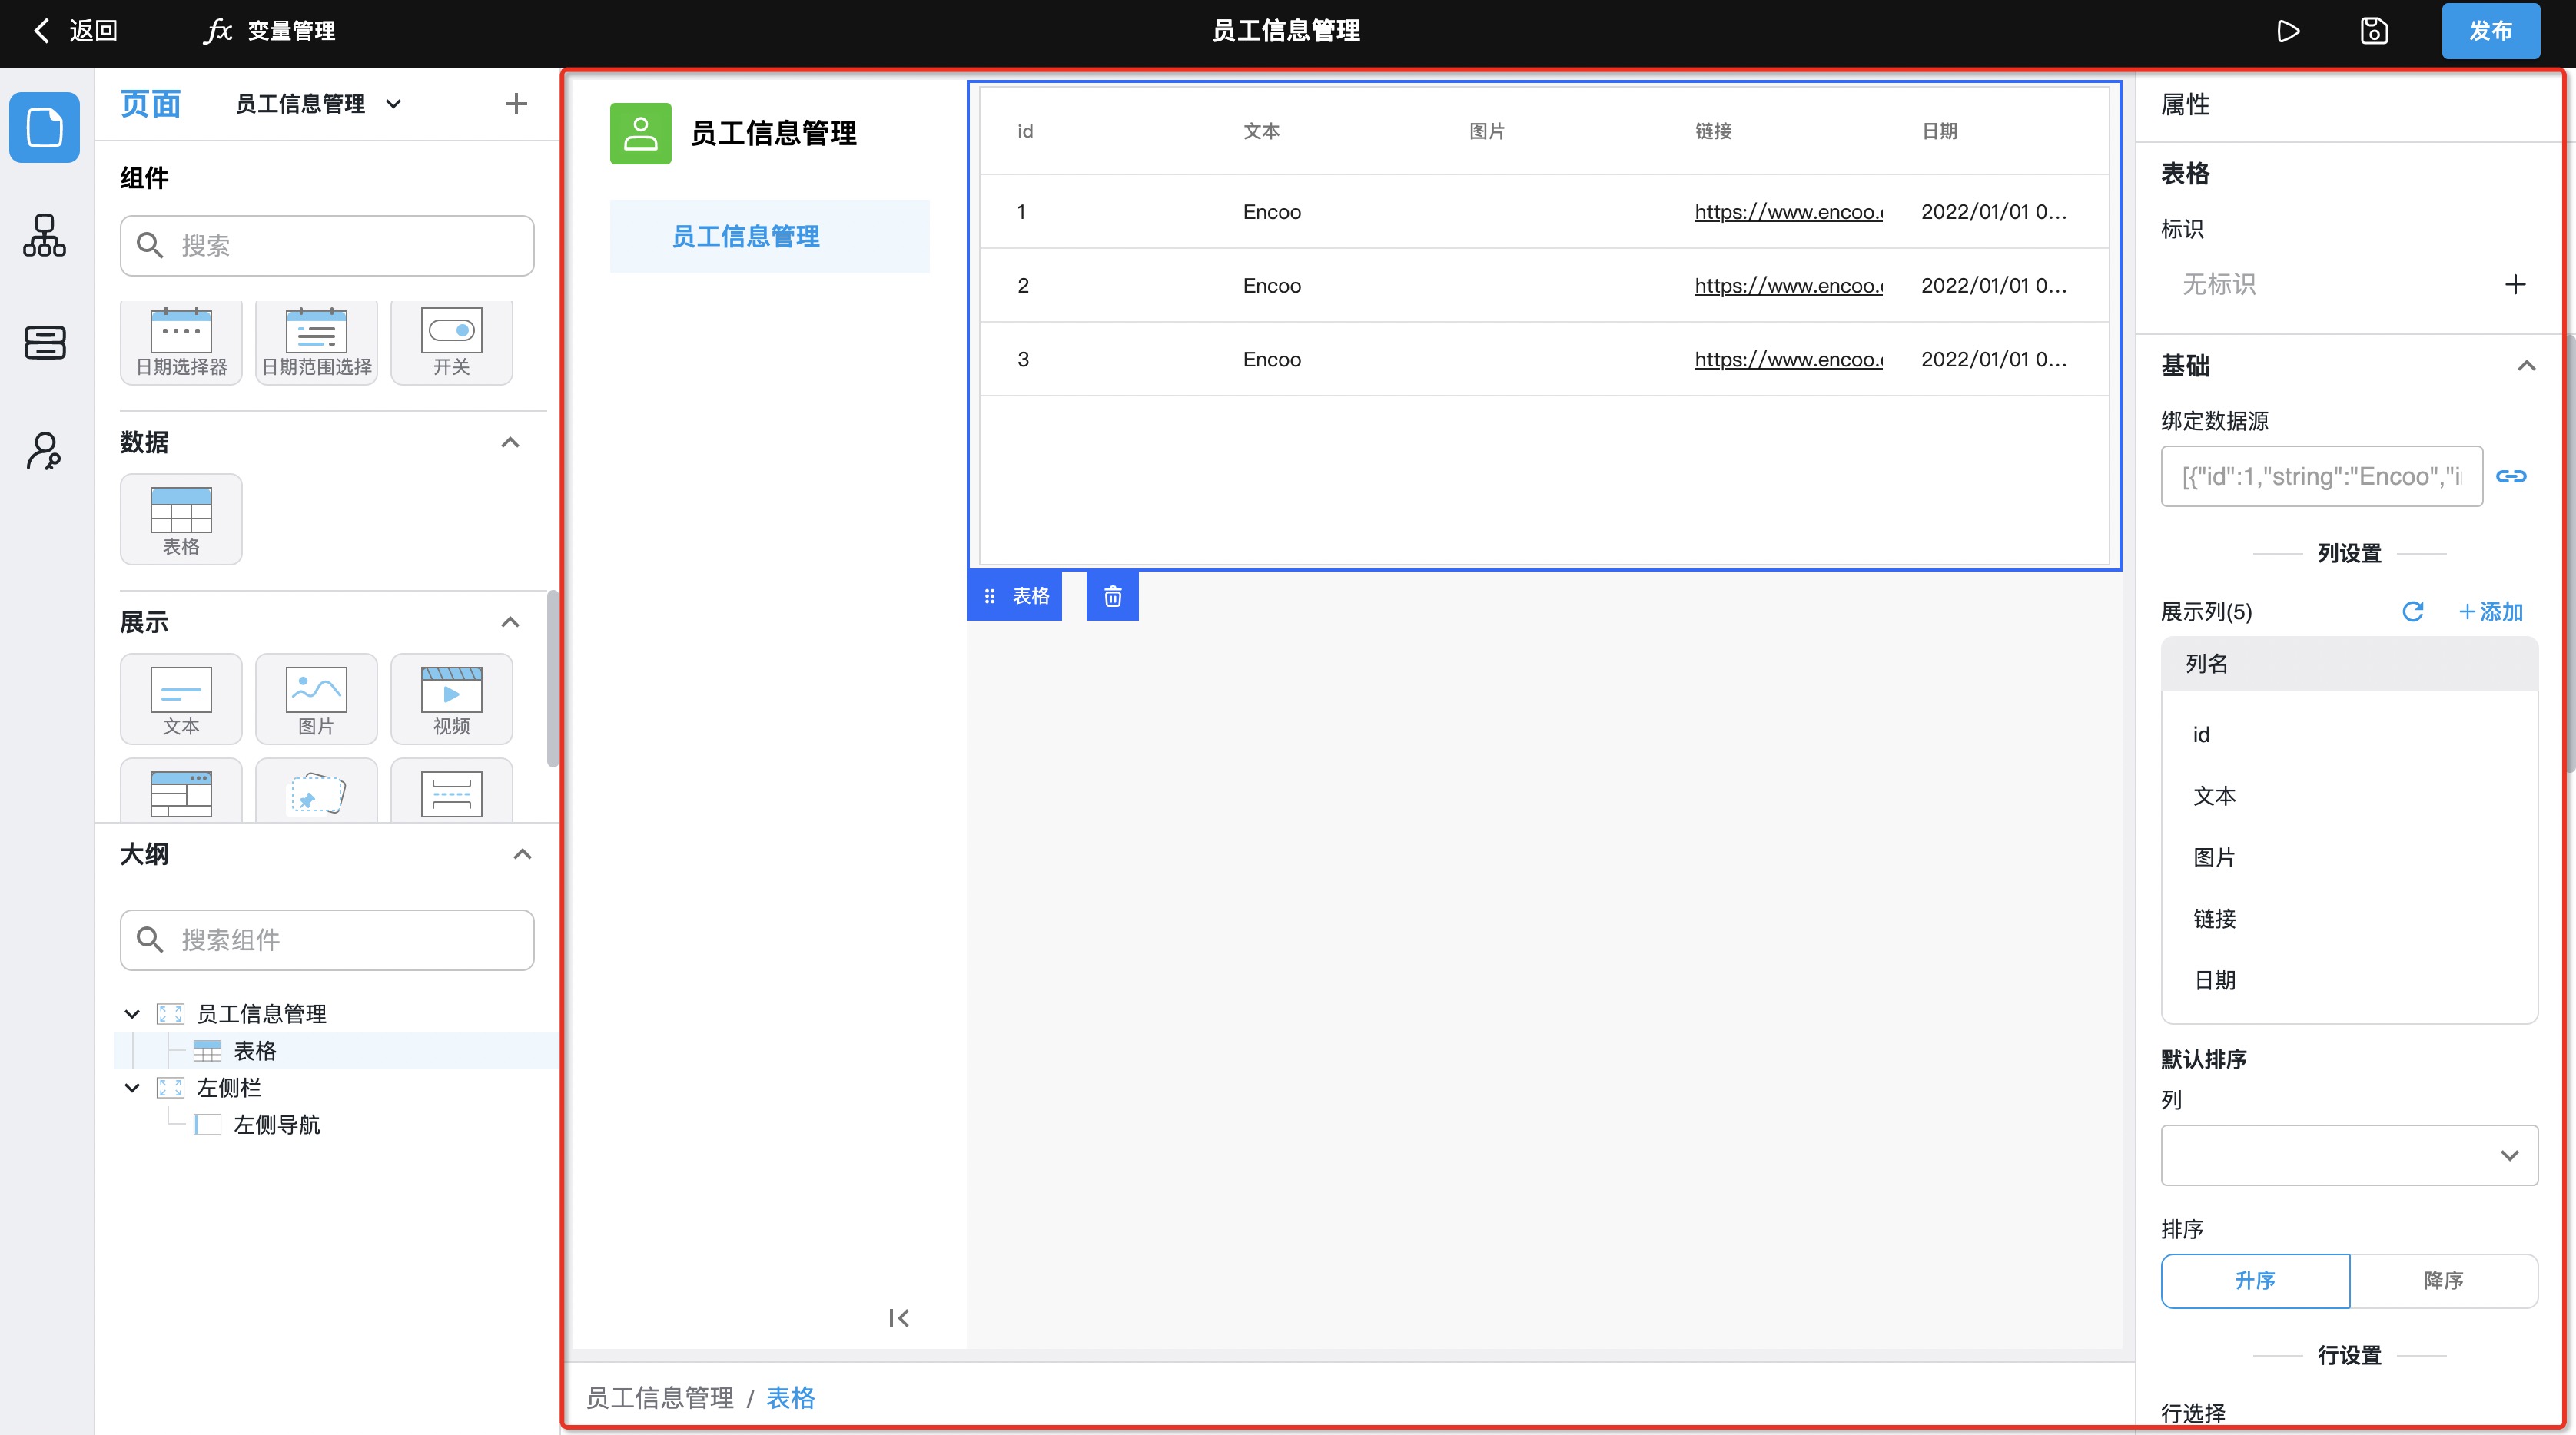2576x1435 pixels.
Task: Open the data source icon in sidebar
Action: (45, 343)
